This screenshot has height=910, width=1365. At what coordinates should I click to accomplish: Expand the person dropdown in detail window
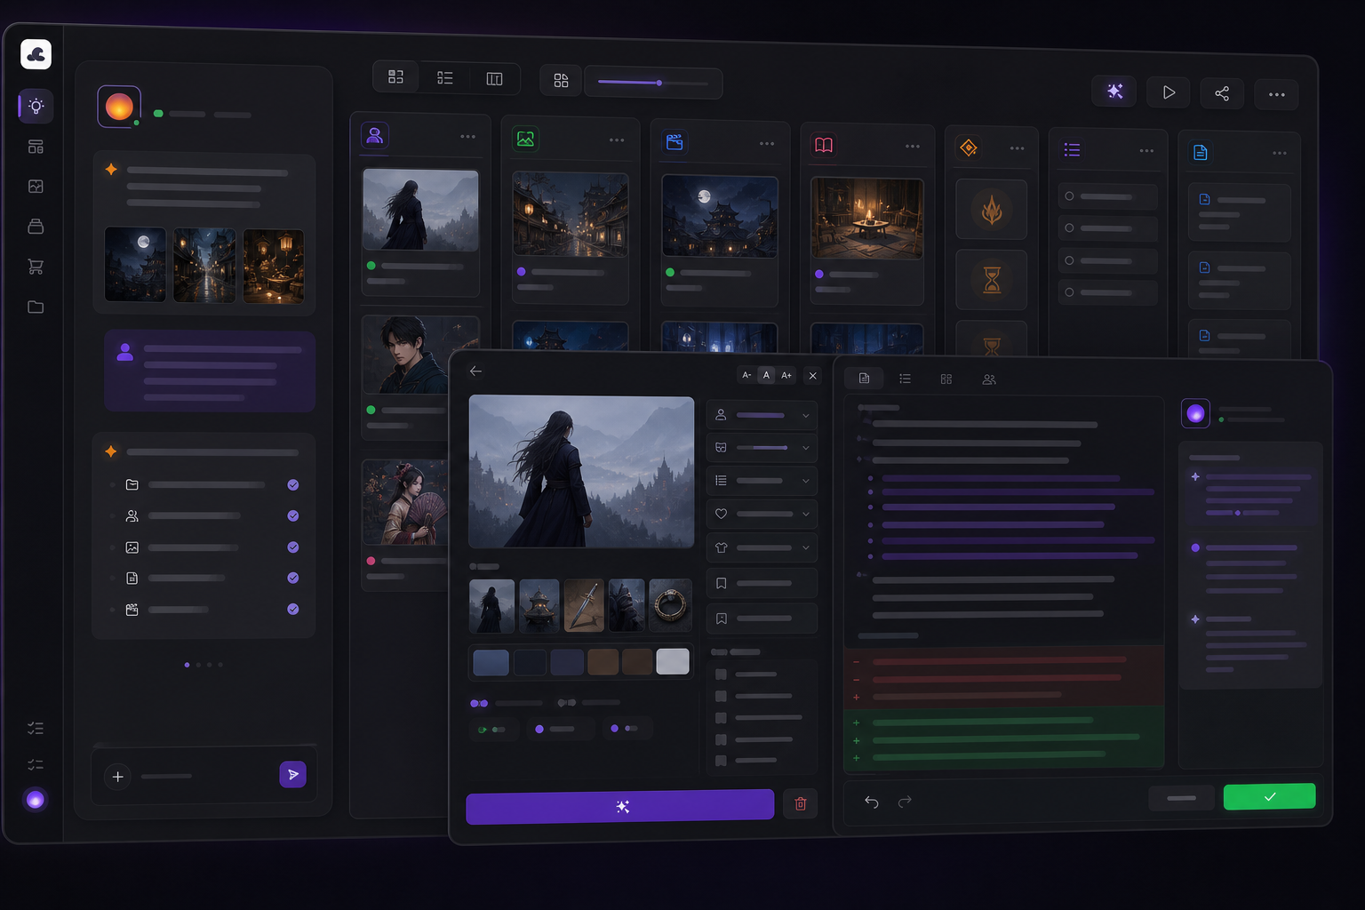tap(762, 415)
